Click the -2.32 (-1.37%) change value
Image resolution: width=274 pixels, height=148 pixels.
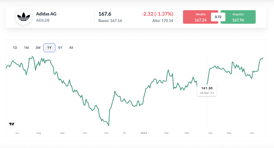click(x=157, y=14)
